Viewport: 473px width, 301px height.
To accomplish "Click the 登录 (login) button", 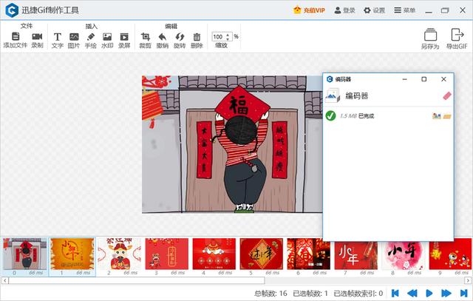I will click(344, 10).
